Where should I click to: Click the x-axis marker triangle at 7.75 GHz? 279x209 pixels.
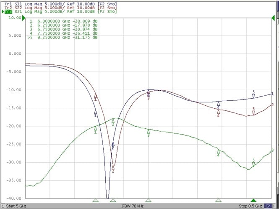pyautogui.click(x=218, y=200)
